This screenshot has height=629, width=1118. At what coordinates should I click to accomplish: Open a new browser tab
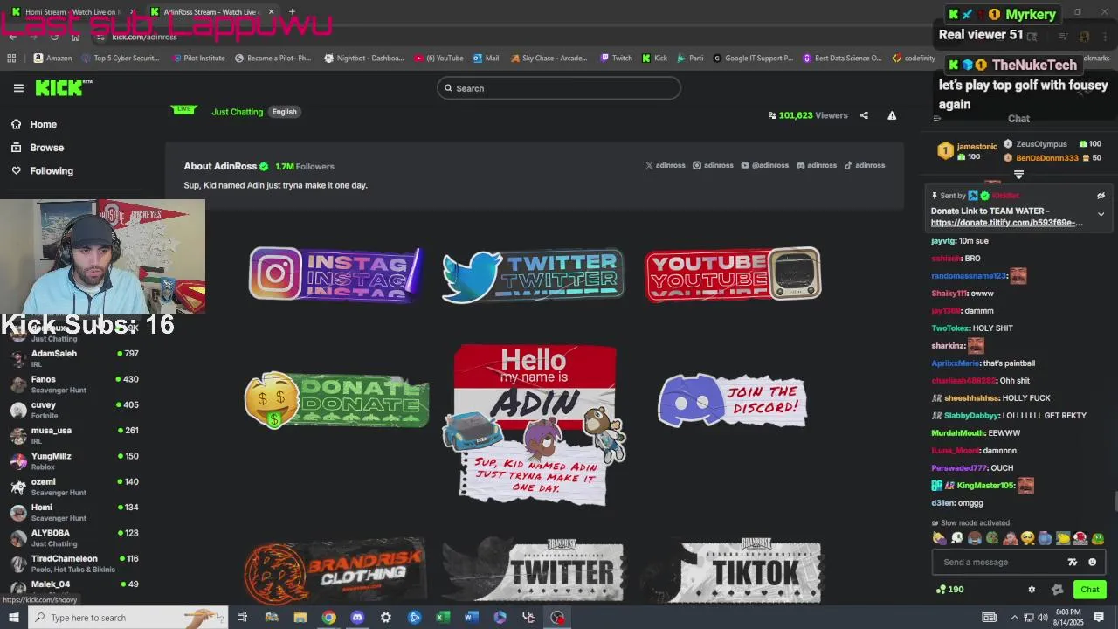click(292, 12)
